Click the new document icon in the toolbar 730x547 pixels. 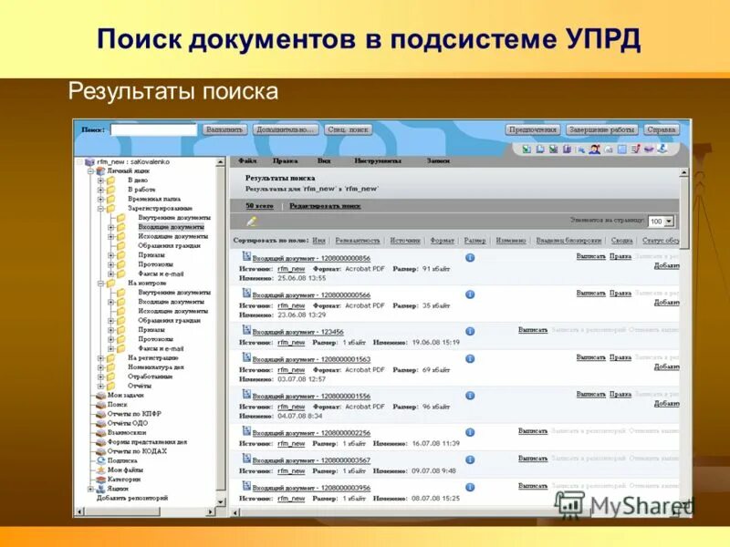pos(540,152)
